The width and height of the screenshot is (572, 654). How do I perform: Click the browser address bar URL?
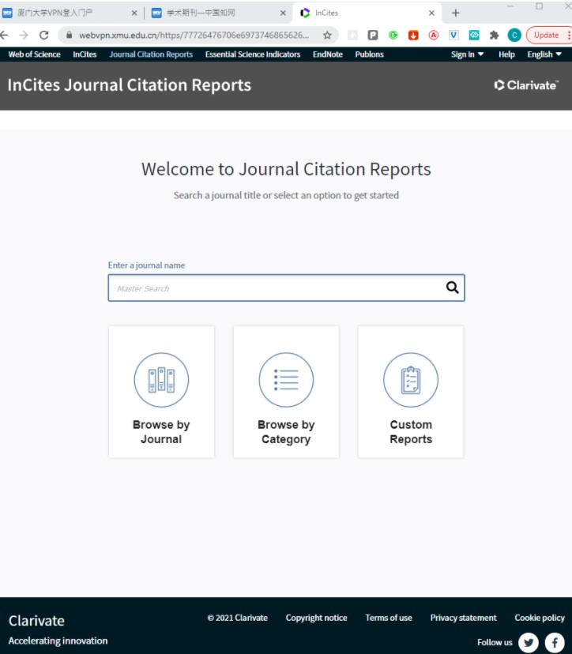point(194,35)
